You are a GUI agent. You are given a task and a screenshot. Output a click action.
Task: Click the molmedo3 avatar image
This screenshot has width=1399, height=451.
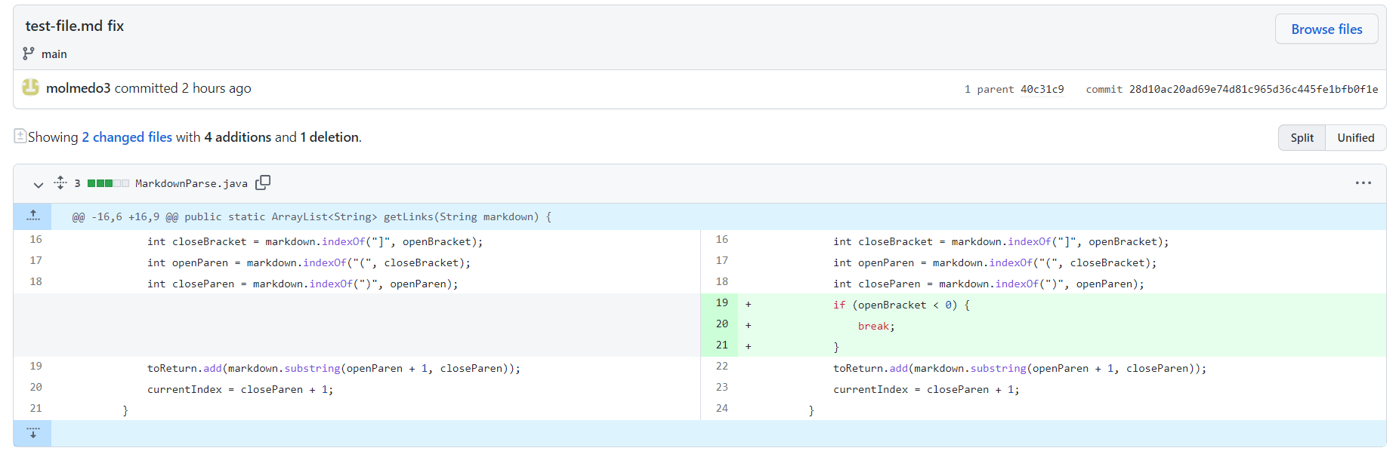coord(30,87)
